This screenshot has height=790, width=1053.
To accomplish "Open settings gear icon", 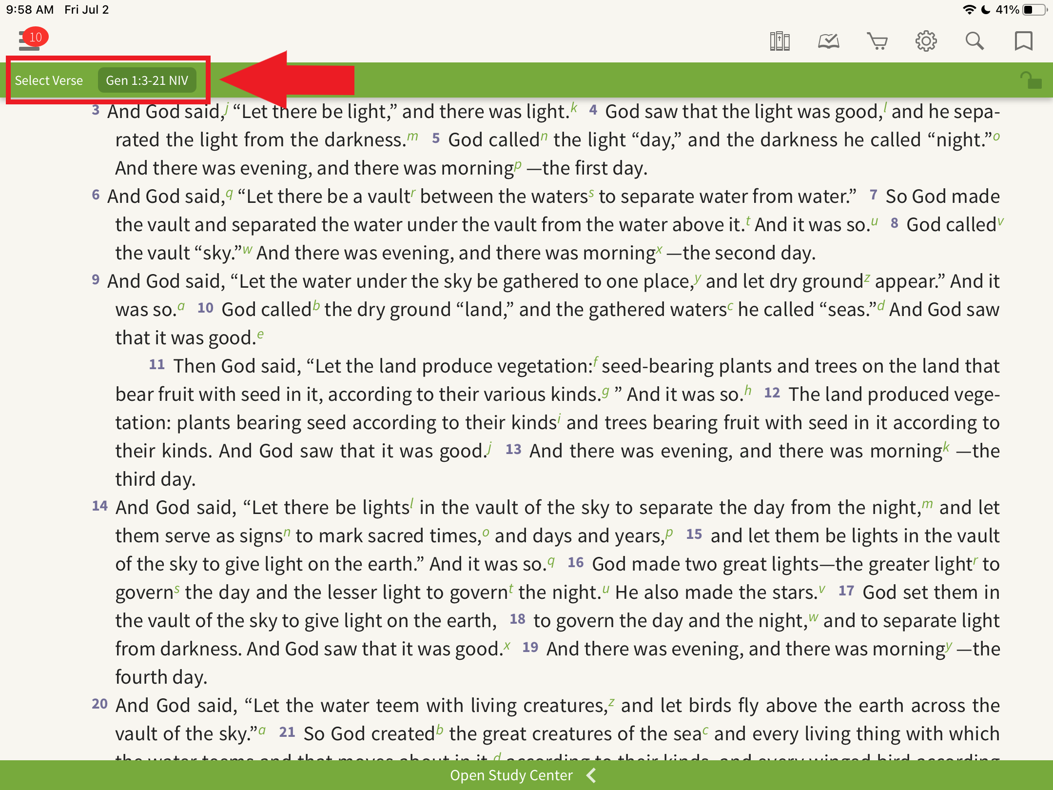I will 926,41.
